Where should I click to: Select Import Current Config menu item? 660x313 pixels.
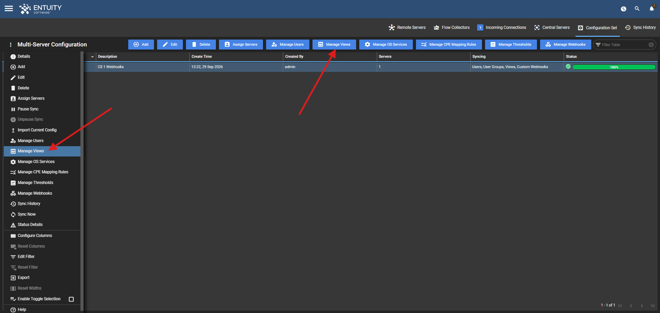tap(42, 130)
